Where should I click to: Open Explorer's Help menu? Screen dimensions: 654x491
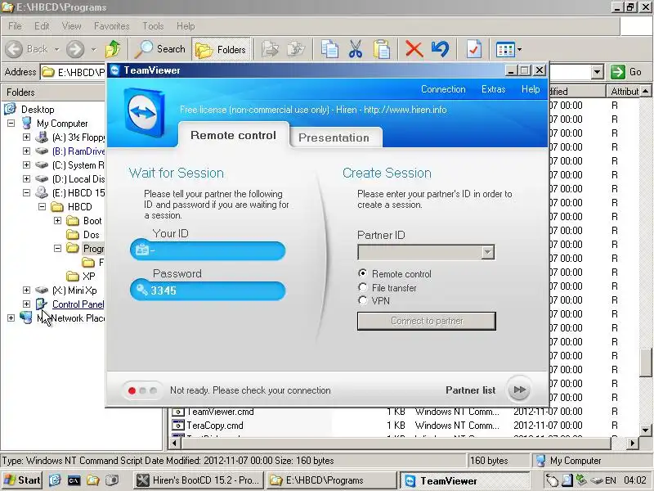tap(186, 26)
